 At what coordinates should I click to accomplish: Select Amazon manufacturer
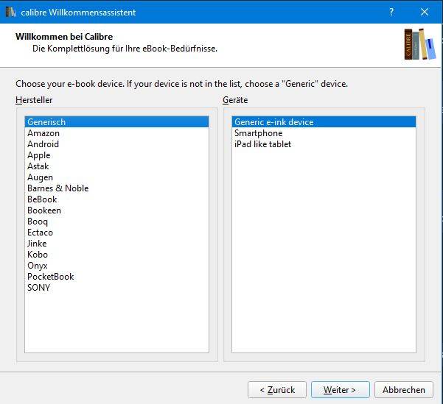[116, 133]
